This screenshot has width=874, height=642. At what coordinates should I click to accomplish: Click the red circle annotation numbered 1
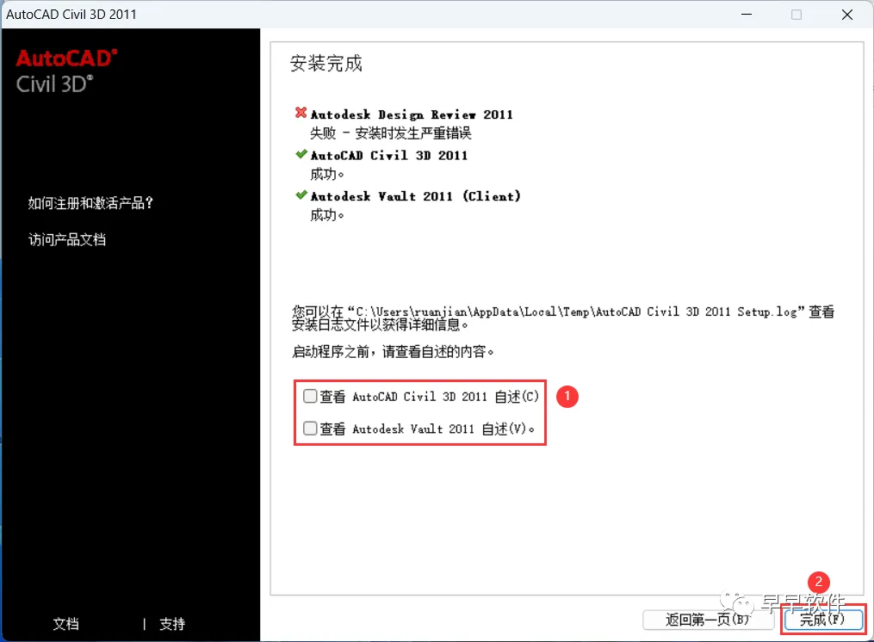[567, 396]
